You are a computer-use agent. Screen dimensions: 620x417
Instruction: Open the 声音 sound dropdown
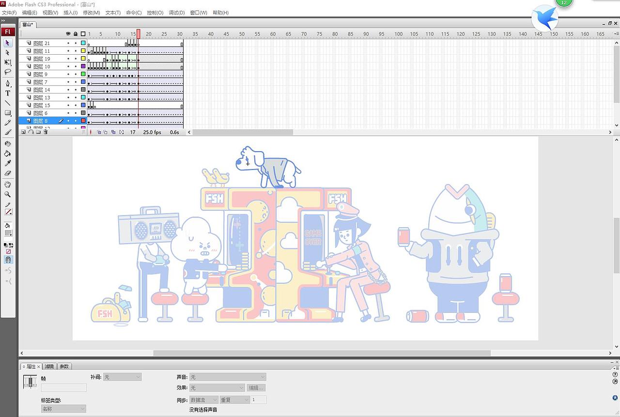(228, 377)
